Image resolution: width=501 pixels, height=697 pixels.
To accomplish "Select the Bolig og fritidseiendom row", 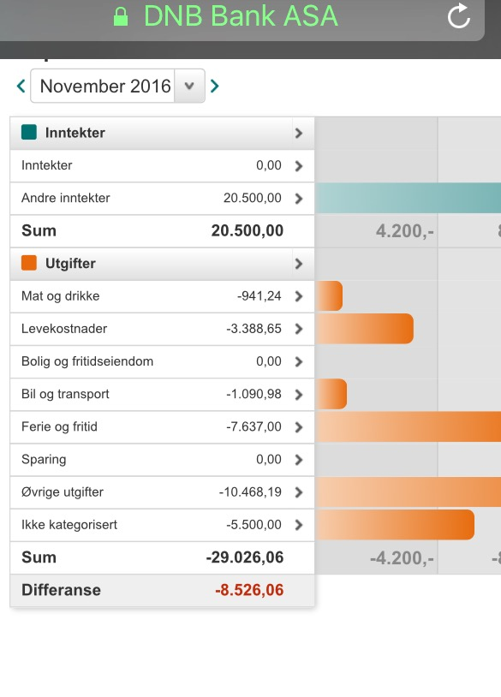I will coord(162,362).
